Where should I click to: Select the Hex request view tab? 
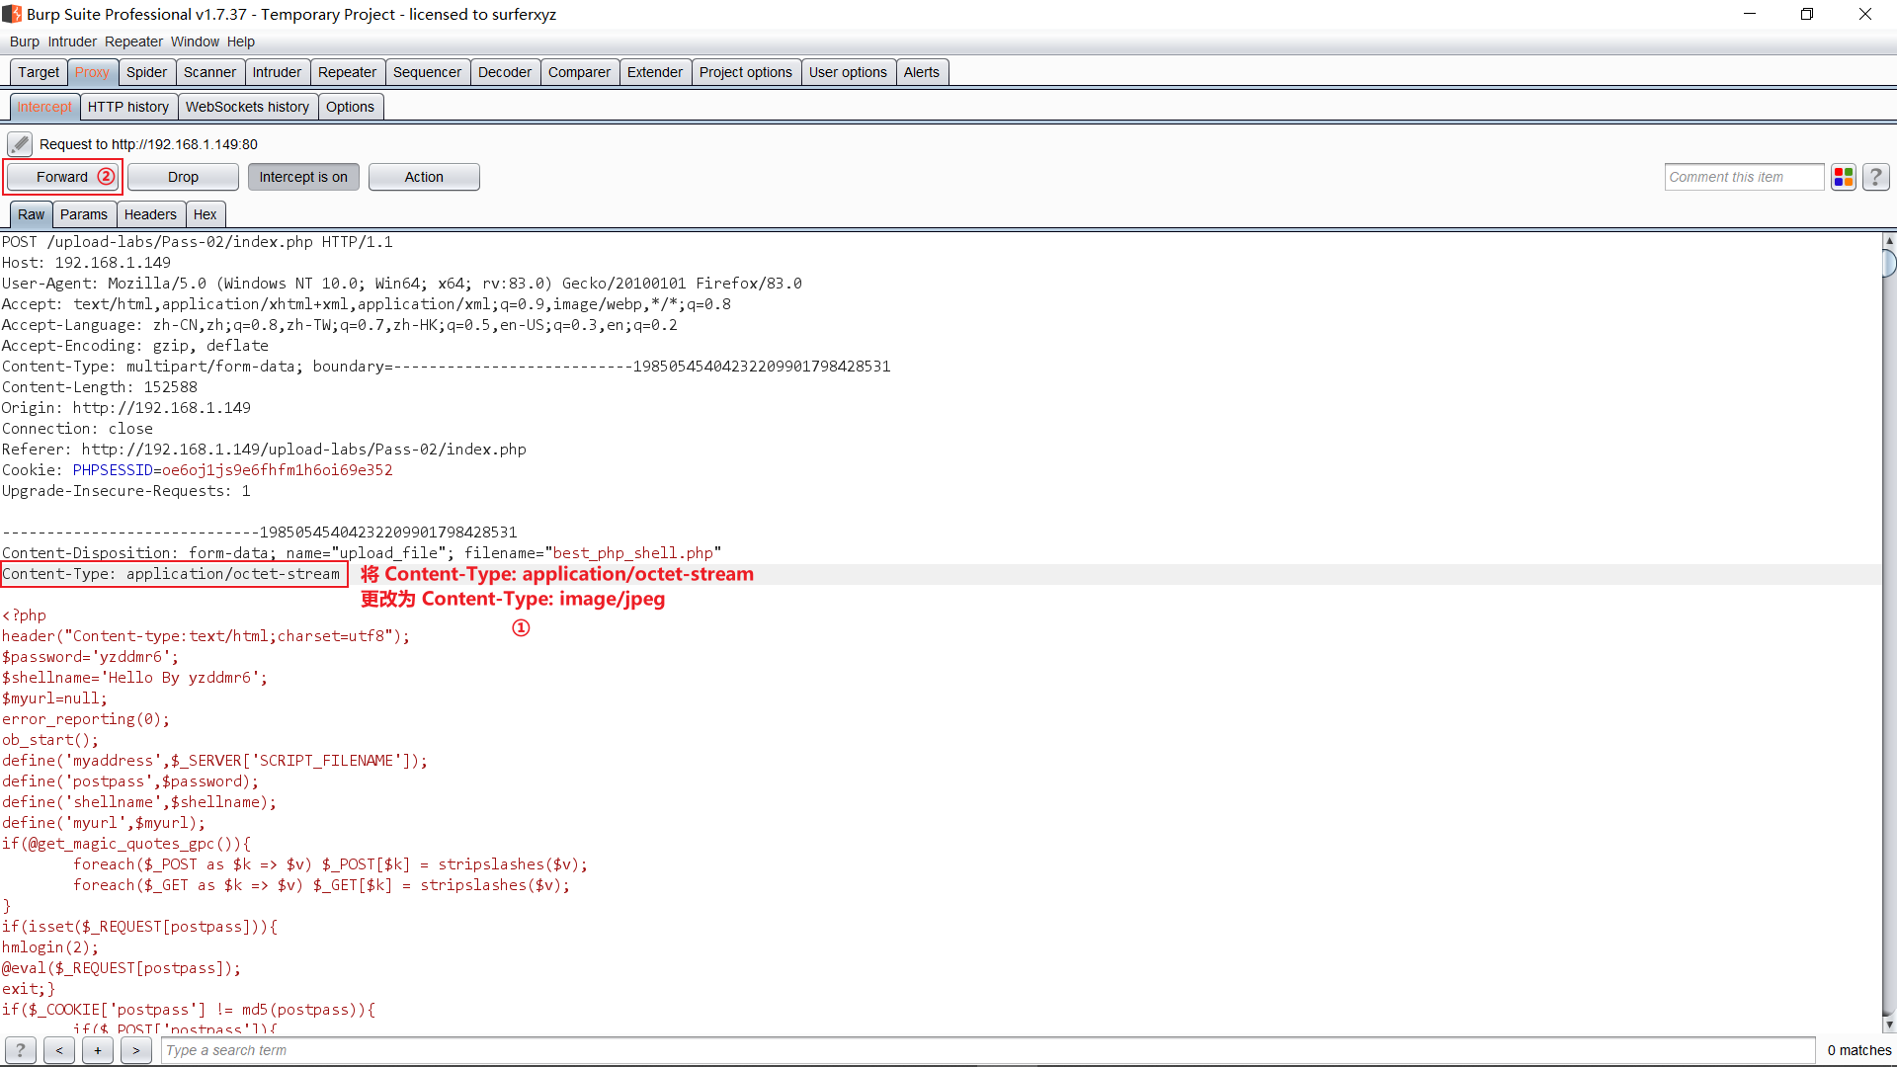[x=205, y=214]
